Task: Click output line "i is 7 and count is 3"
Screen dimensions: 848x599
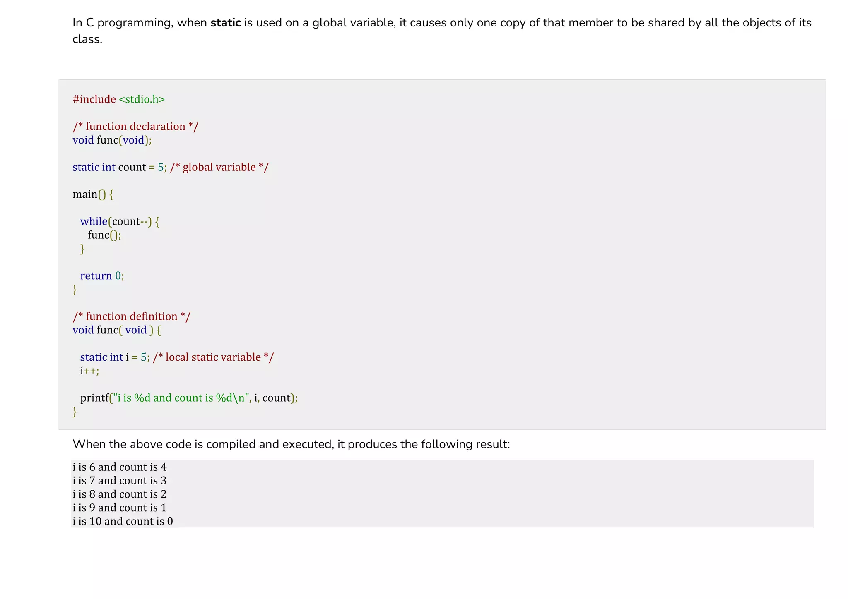Action: (120, 481)
